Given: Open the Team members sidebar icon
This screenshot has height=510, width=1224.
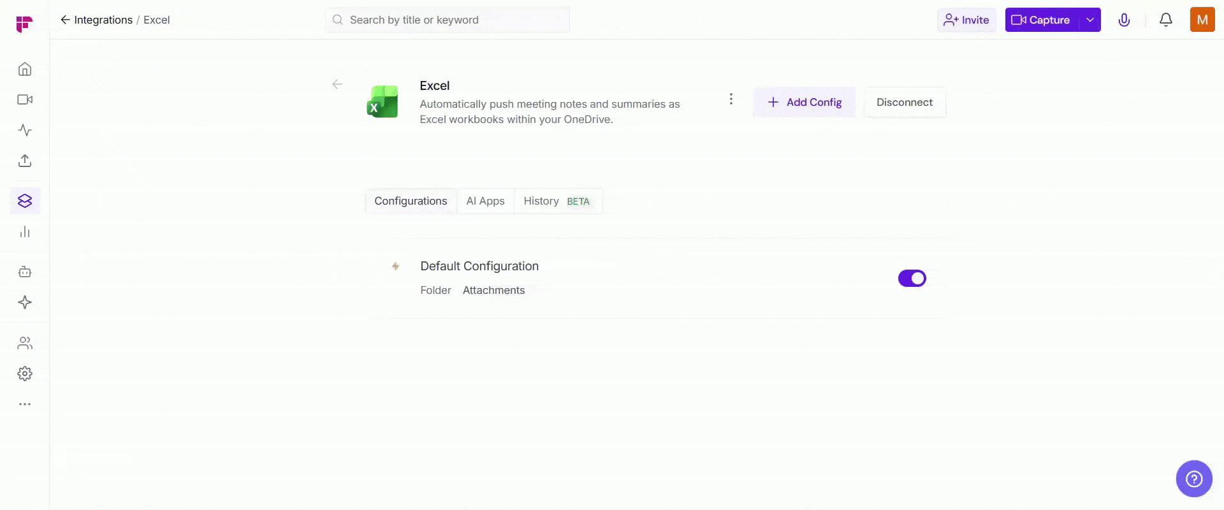Looking at the screenshot, I should pyautogui.click(x=24, y=343).
